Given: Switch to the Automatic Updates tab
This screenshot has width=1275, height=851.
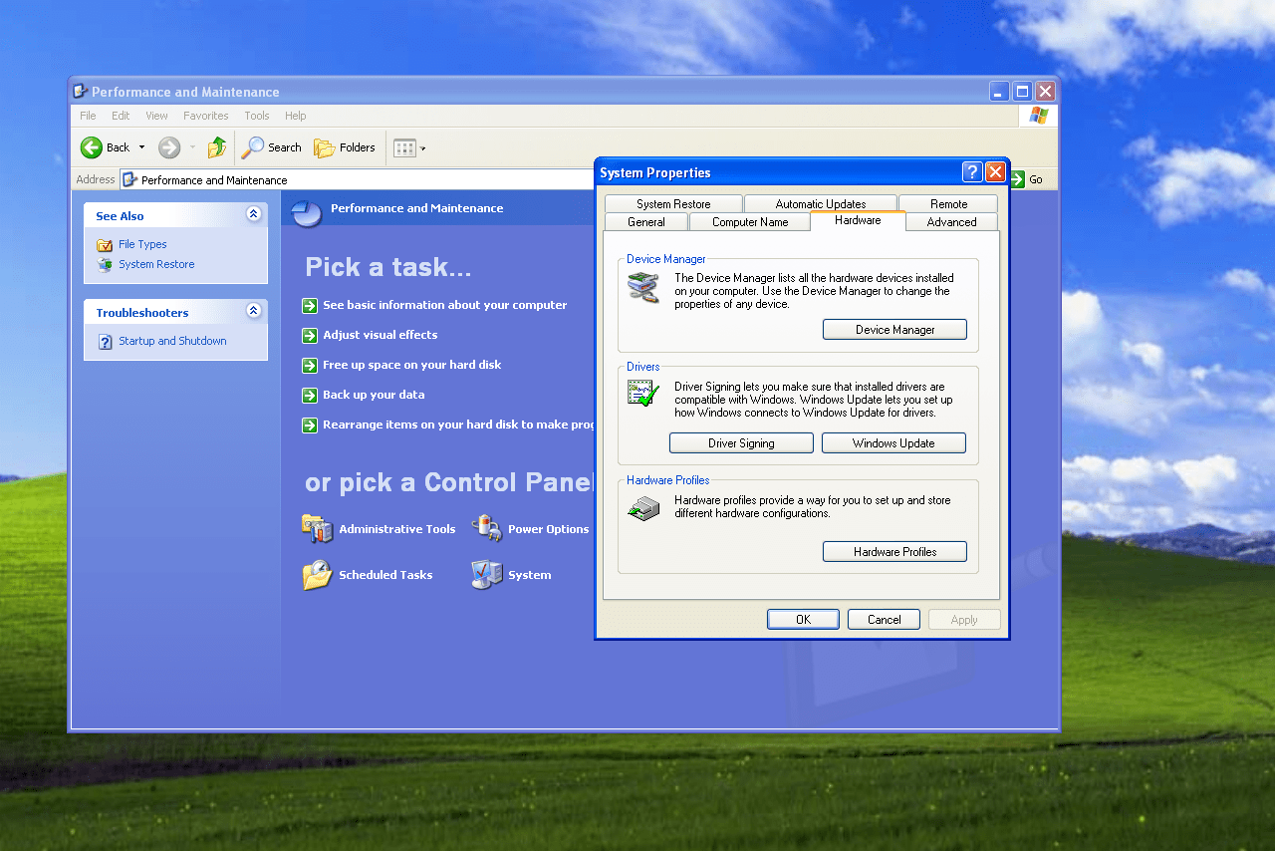Looking at the screenshot, I should point(821,203).
